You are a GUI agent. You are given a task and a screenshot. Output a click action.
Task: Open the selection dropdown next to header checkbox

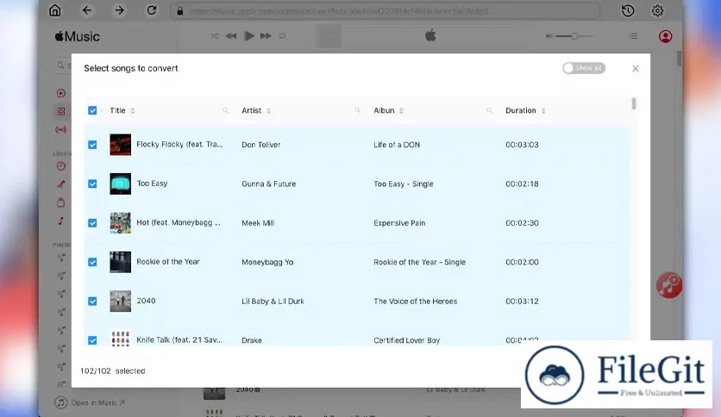click(102, 110)
